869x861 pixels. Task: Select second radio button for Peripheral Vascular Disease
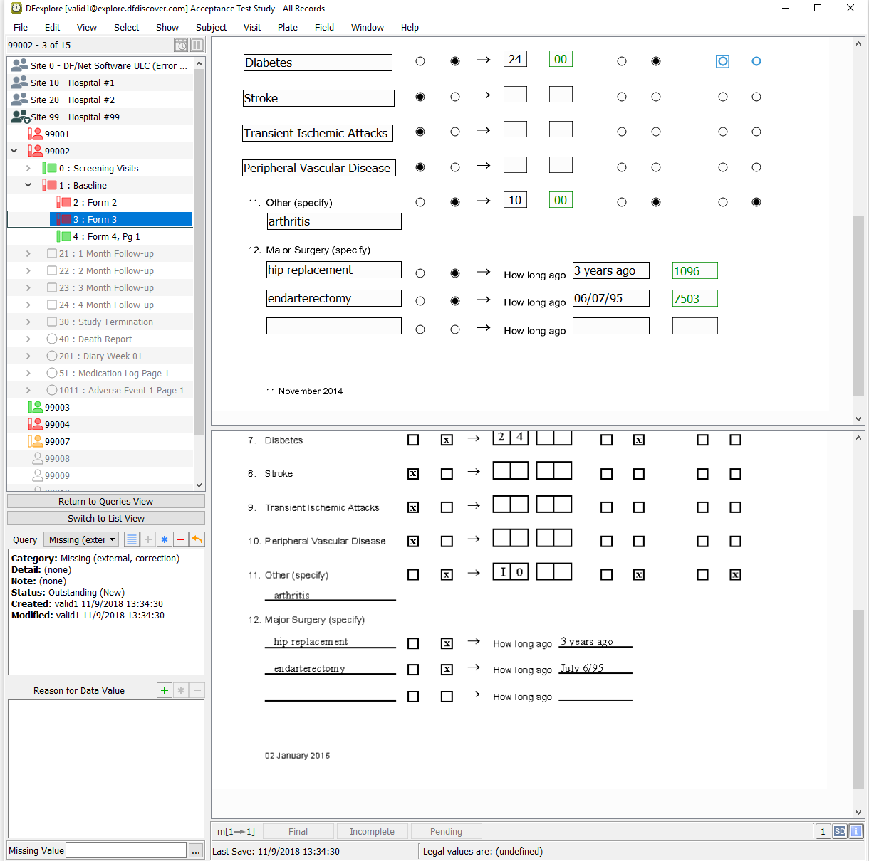(455, 167)
